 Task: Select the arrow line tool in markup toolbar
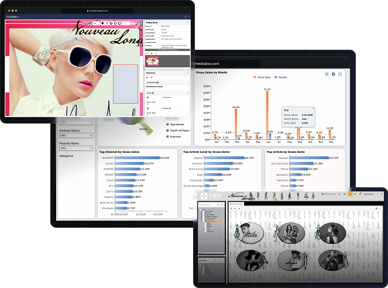click(x=107, y=23)
